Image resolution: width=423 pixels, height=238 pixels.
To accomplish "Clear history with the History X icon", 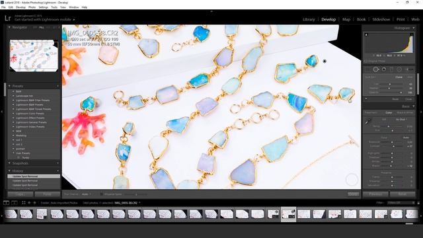I will [x=58, y=171].
